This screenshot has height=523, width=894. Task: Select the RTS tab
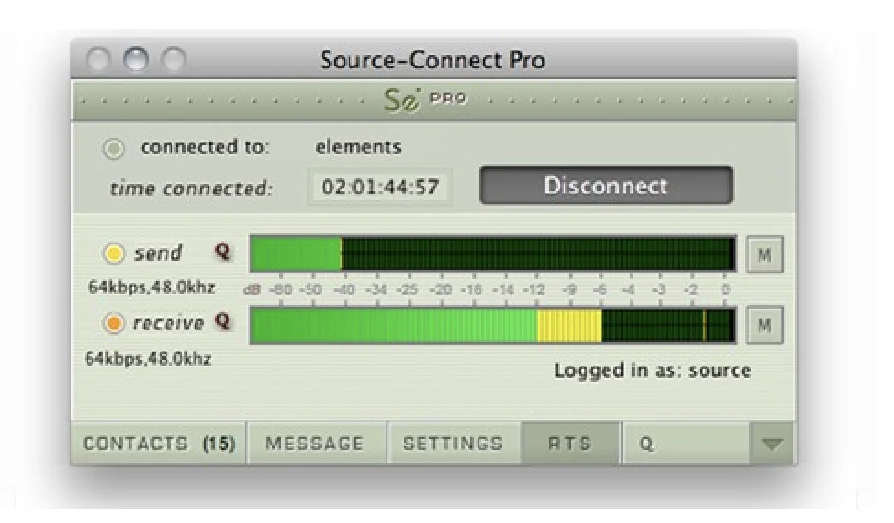(571, 443)
